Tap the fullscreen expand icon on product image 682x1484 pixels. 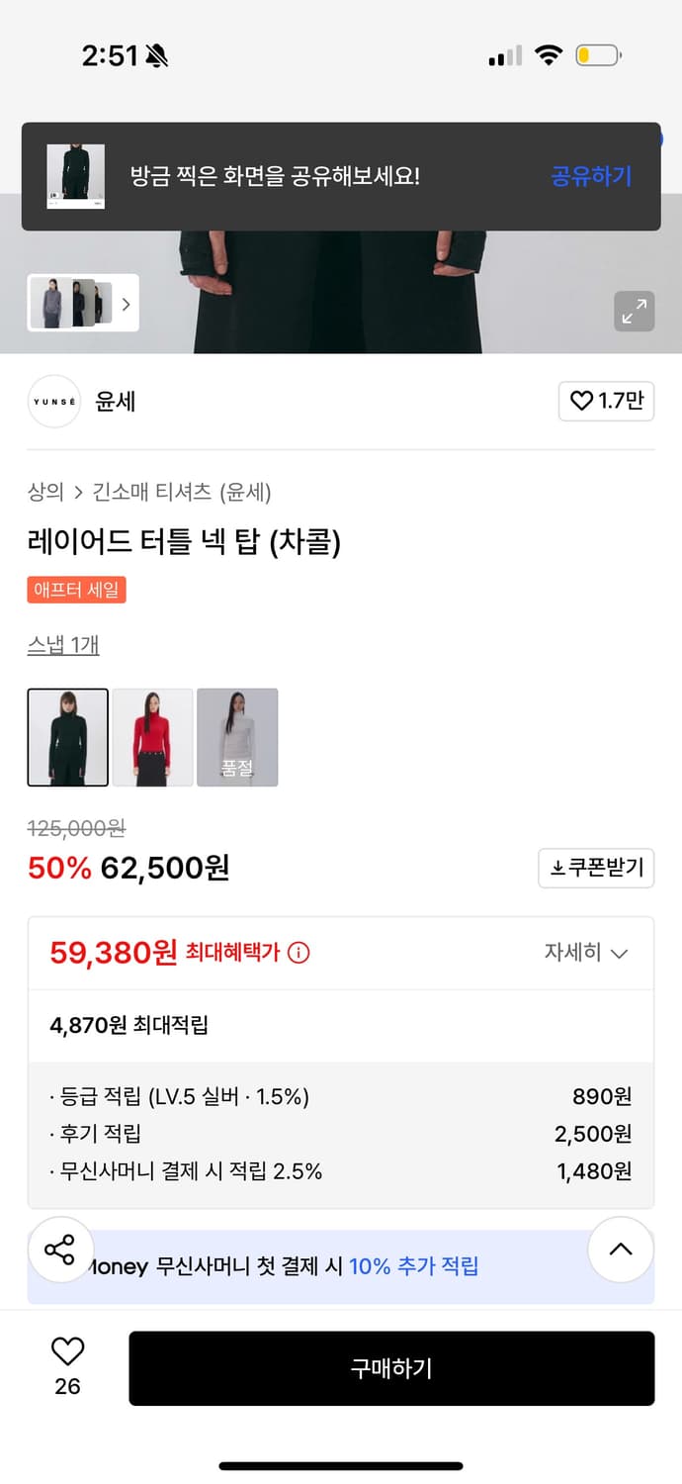[635, 312]
